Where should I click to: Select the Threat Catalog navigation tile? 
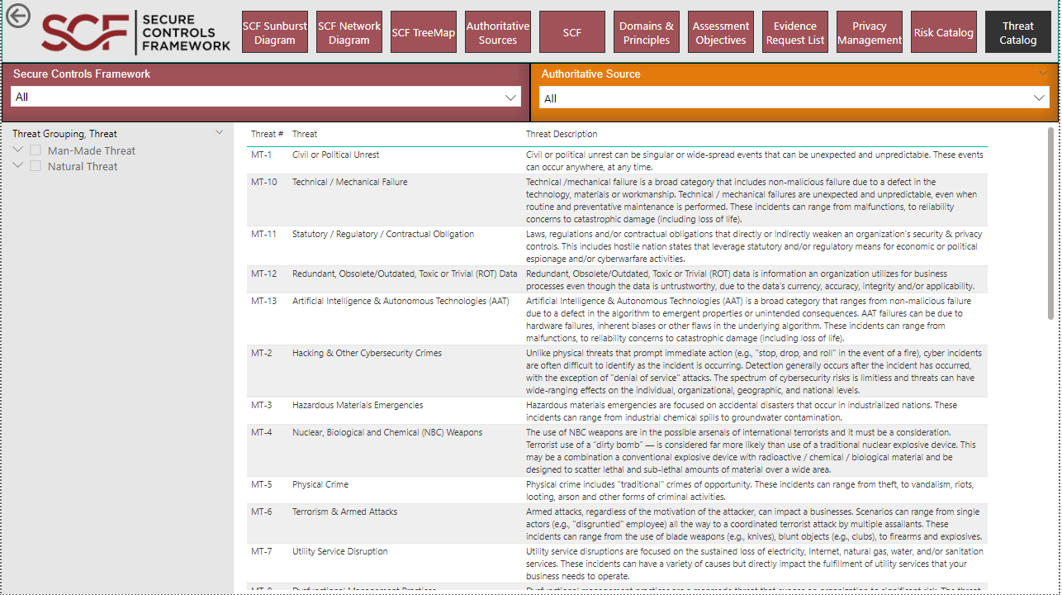tap(1017, 31)
